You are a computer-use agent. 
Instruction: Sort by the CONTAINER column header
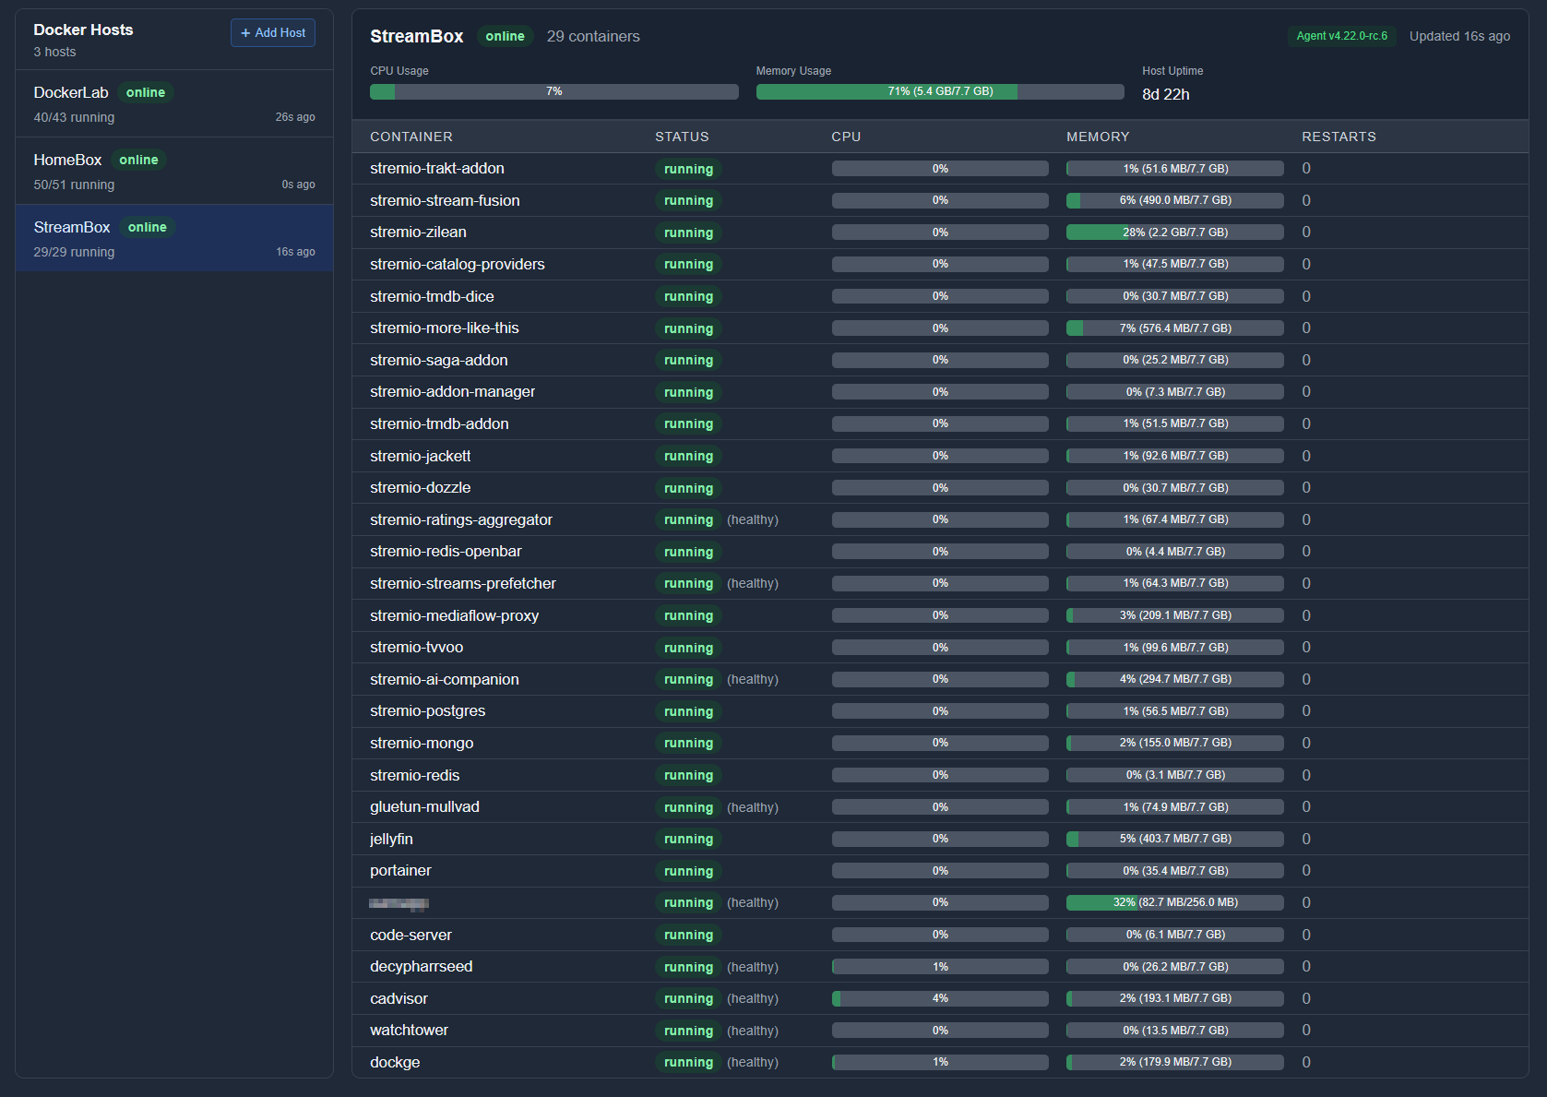pyautogui.click(x=411, y=137)
